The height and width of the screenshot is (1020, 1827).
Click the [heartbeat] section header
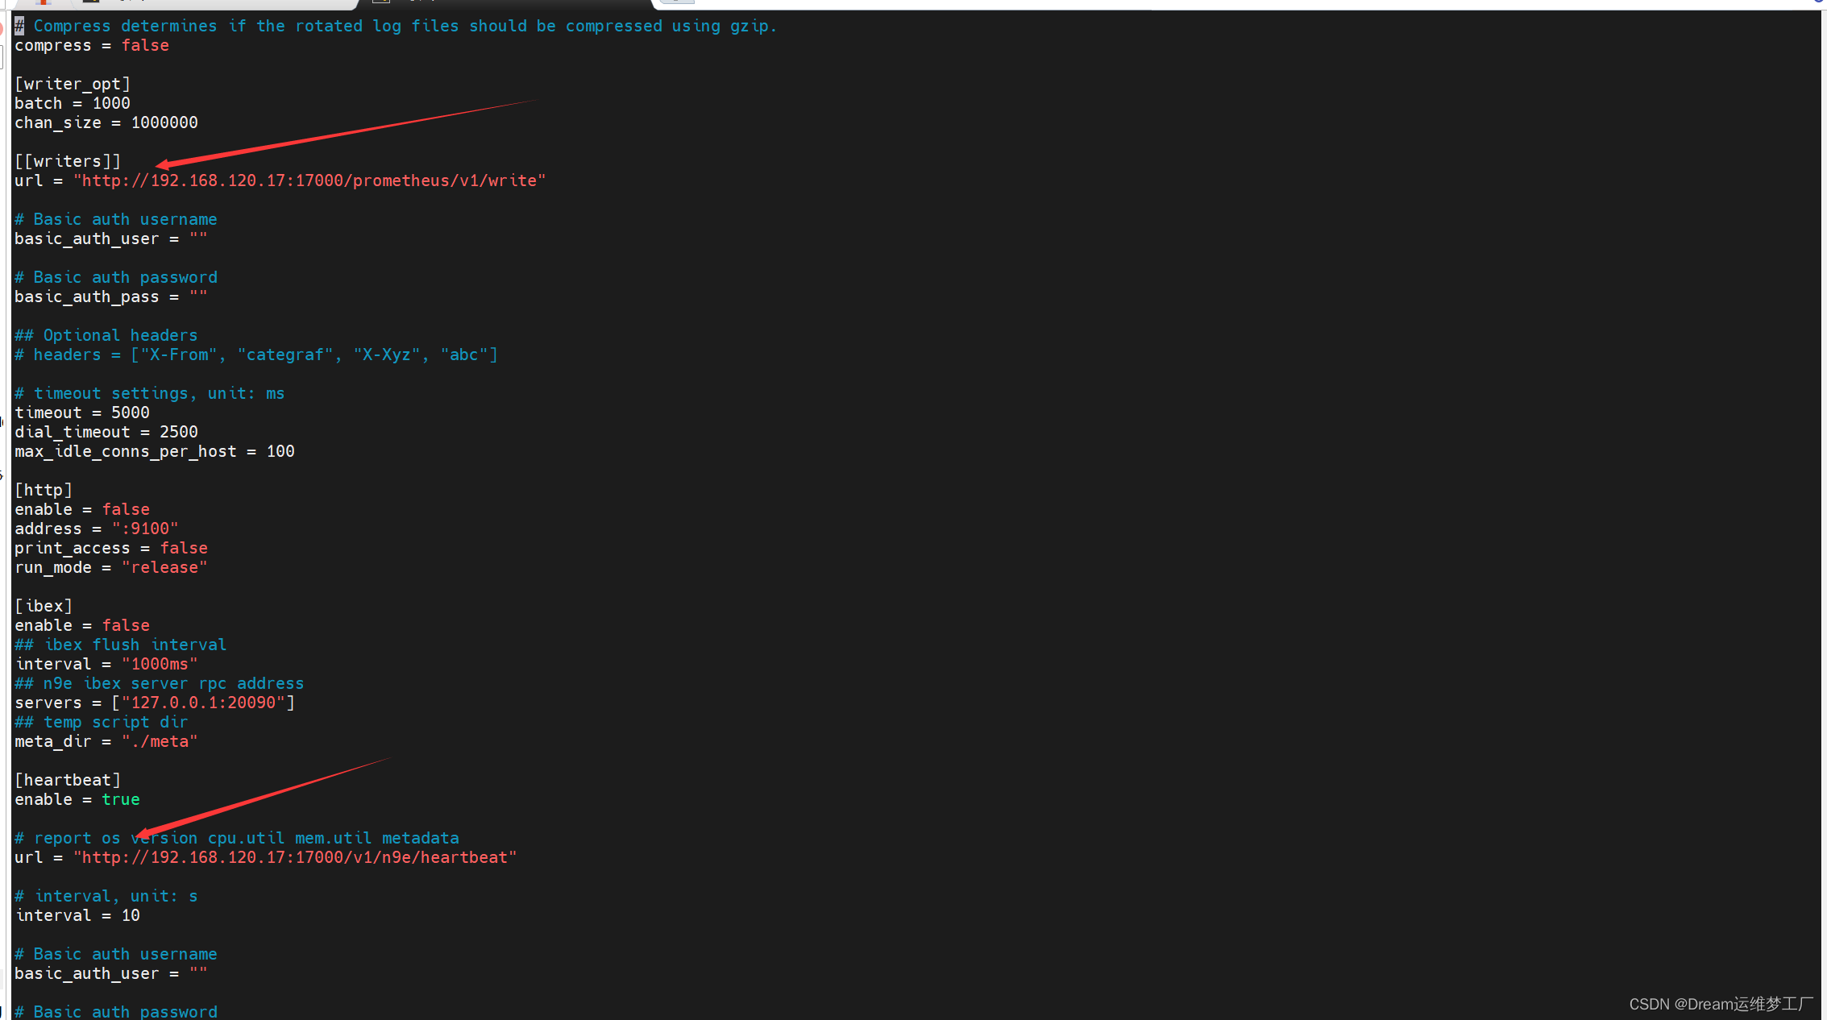point(68,780)
